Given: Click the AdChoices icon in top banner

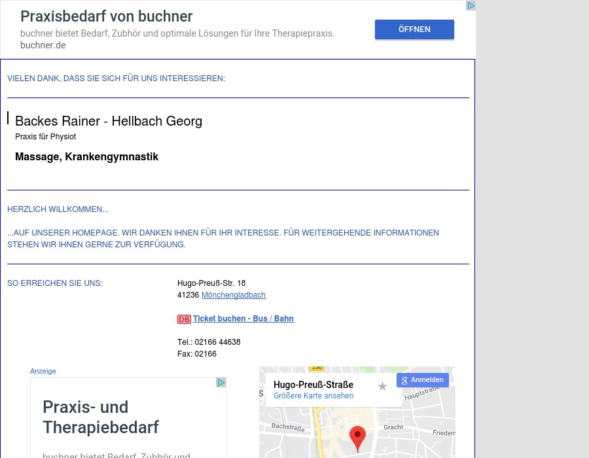Looking at the screenshot, I should (471, 6).
